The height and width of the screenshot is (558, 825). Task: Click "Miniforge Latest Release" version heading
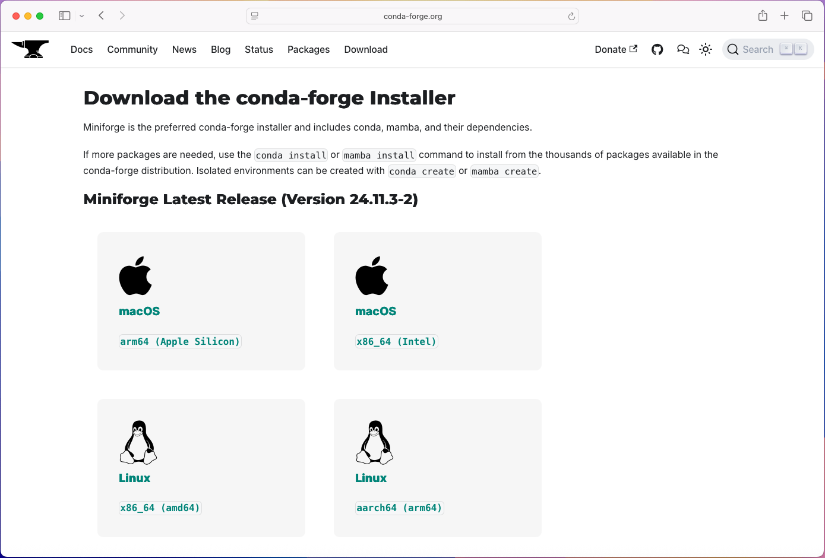251,199
